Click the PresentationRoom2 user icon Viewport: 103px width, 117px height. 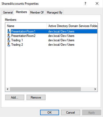pyautogui.click(x=9, y=36)
